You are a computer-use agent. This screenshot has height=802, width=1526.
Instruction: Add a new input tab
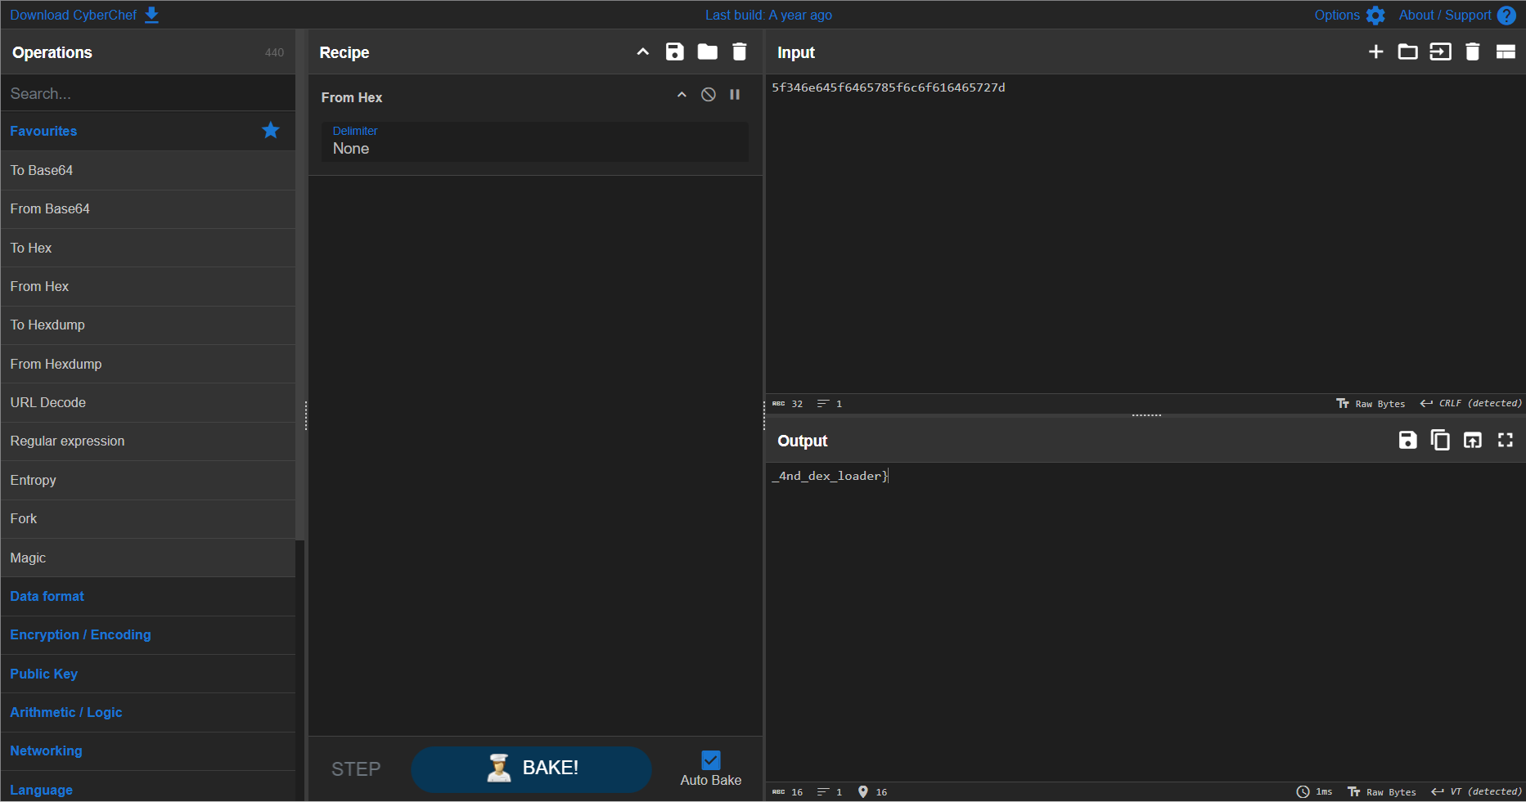tap(1375, 52)
